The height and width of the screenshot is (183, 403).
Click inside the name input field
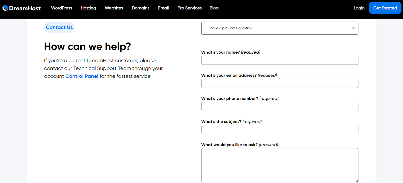tap(280, 60)
